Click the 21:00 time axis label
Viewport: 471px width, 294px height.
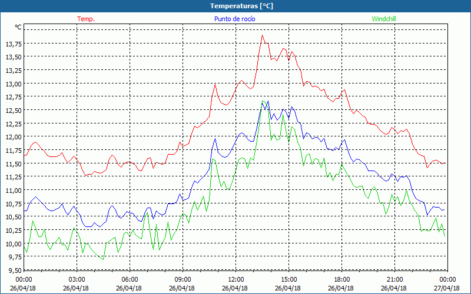(394, 279)
